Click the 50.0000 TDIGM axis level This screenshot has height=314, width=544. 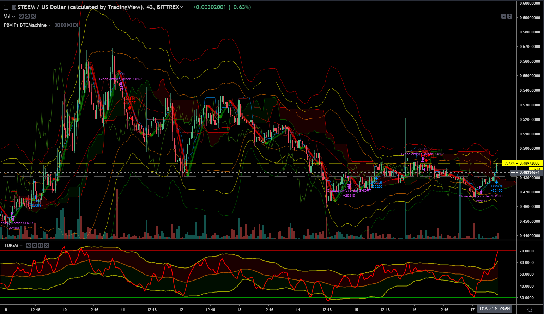point(526,274)
